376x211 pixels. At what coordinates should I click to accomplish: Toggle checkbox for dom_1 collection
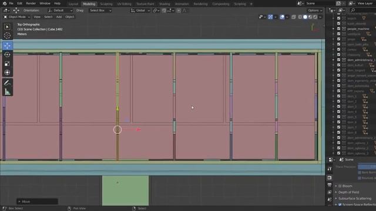coord(338,96)
